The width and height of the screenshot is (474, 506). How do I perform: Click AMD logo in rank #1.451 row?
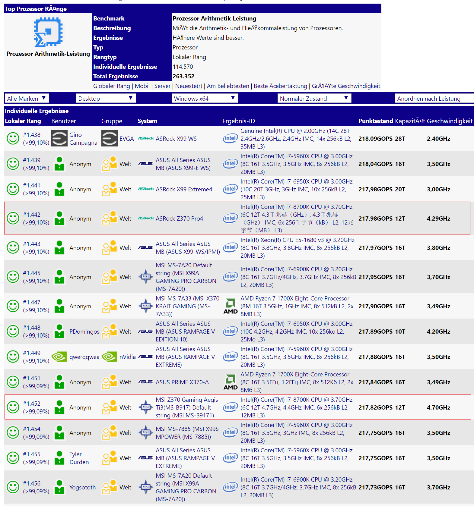[231, 382]
